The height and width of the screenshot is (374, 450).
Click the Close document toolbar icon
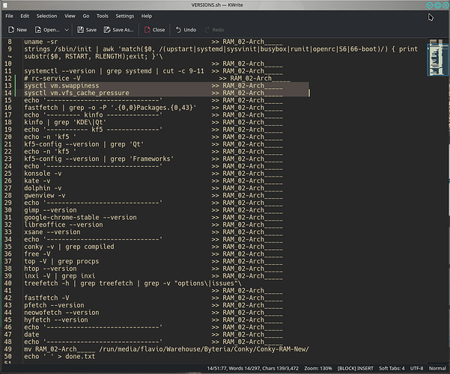click(x=153, y=30)
